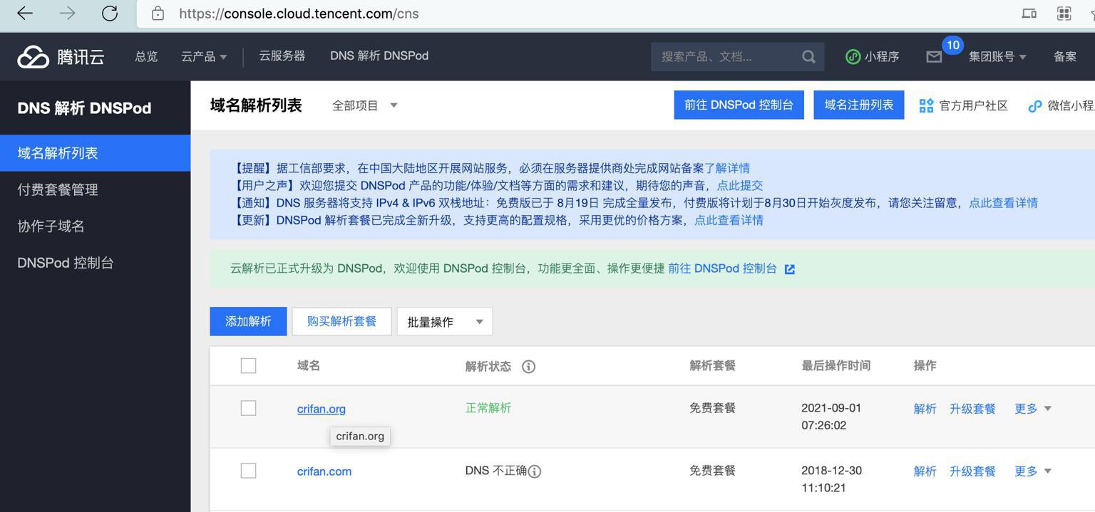Screen dimensions: 1095x512
Task: Open the crifan.com domain link
Action: 324,471
